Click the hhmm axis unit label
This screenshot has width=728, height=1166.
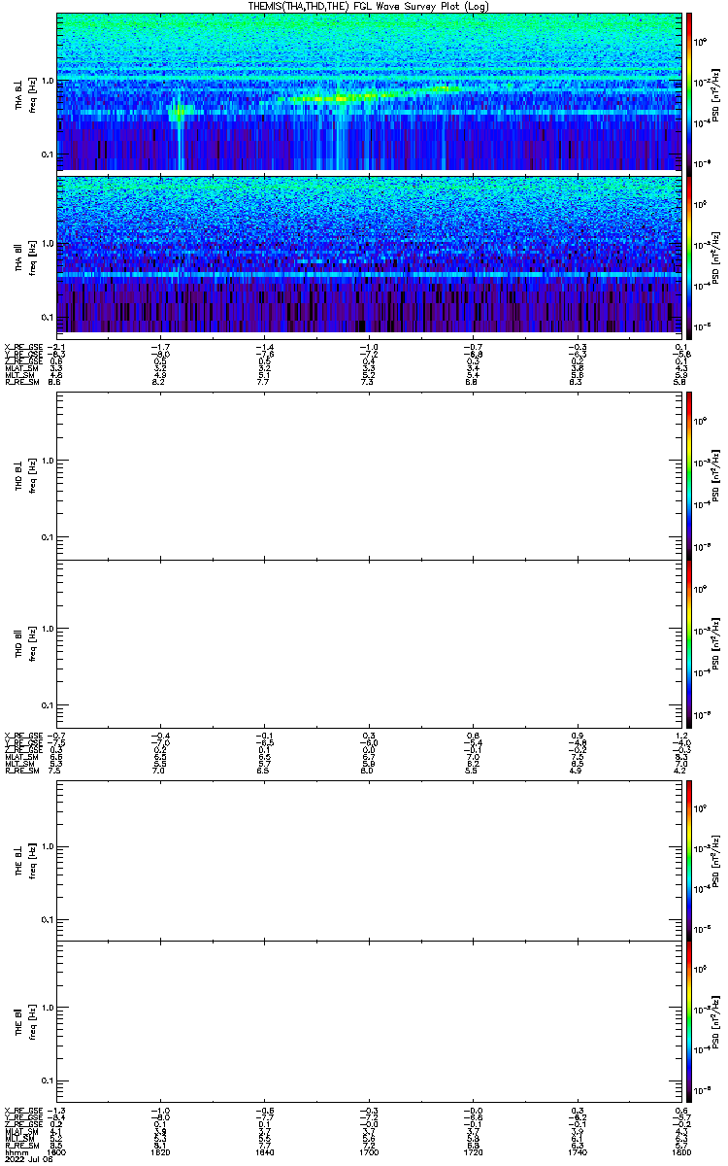click(x=15, y=1152)
